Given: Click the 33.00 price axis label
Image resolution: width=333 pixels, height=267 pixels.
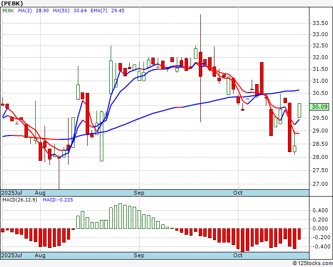Looking at the screenshot, I should (x=320, y=34).
